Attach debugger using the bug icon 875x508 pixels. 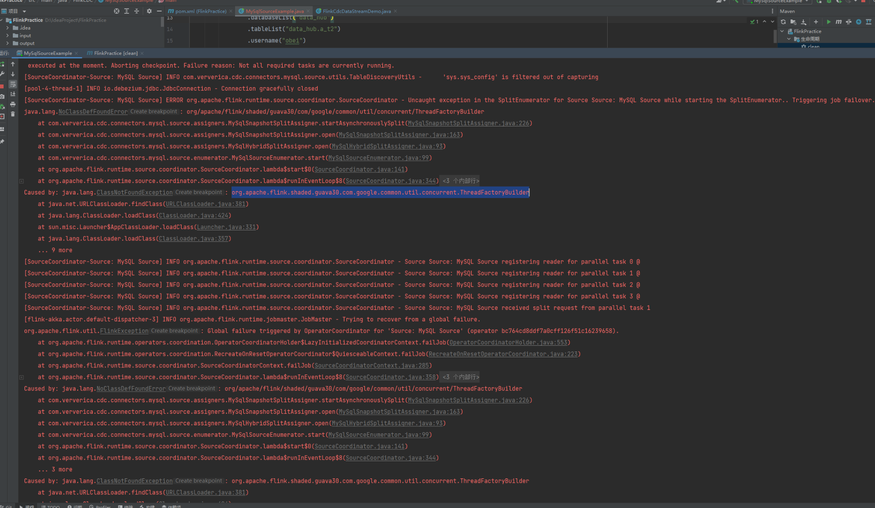2,107
